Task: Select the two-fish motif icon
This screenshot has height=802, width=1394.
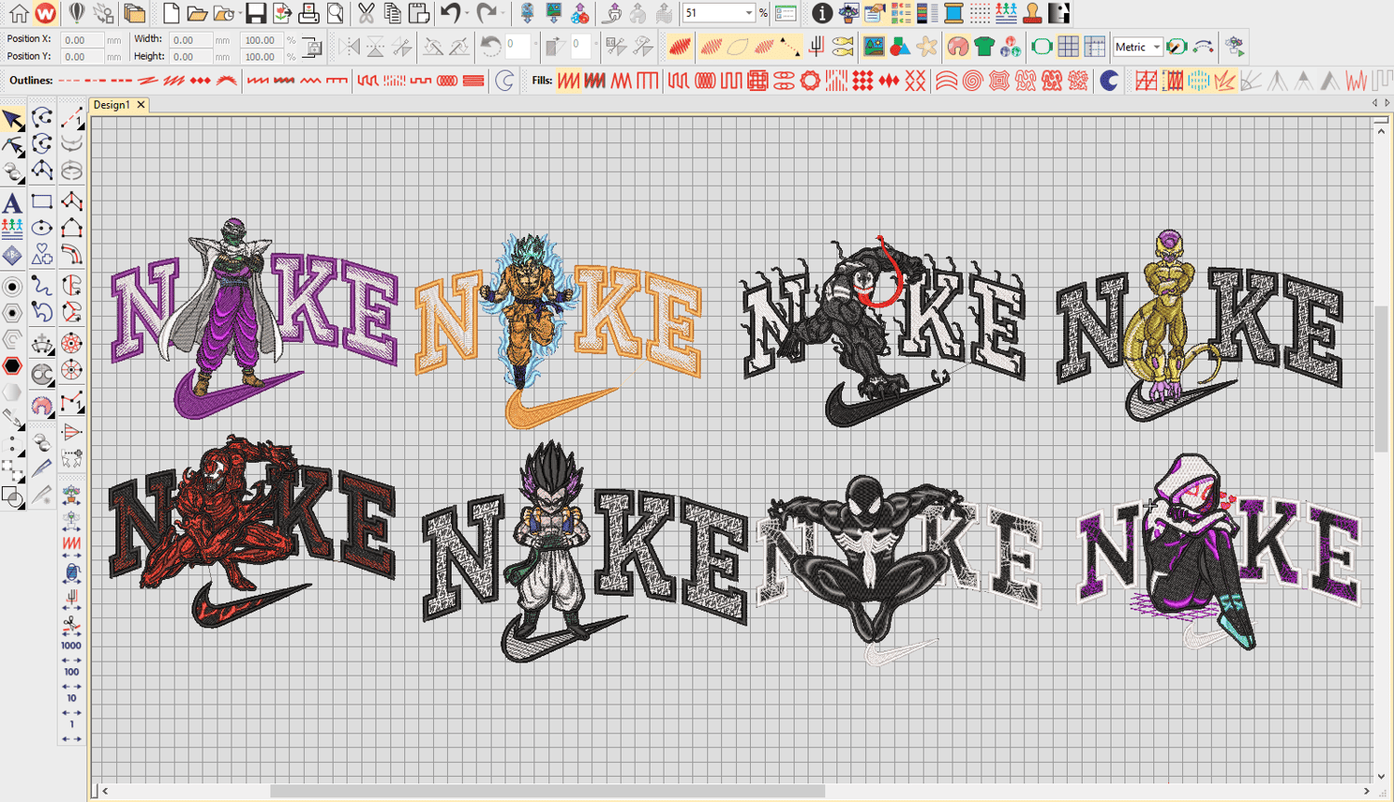Action: click(x=843, y=46)
